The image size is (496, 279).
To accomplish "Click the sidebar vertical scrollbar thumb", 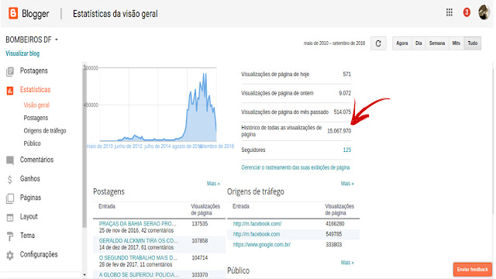I will pyautogui.click(x=84, y=146).
